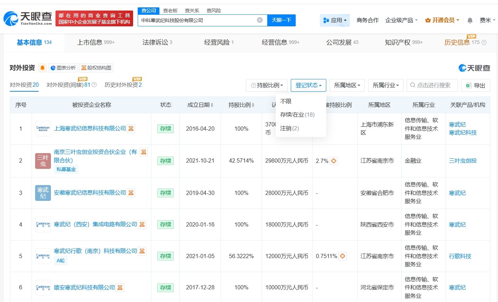Image resolution: width=498 pixels, height=302 pixels.
Task: Select 不限 in registration status list
Action: coord(286,101)
